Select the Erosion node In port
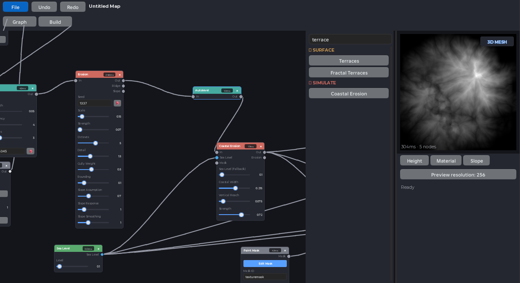Screen dimensions: 520x283 point(76,81)
